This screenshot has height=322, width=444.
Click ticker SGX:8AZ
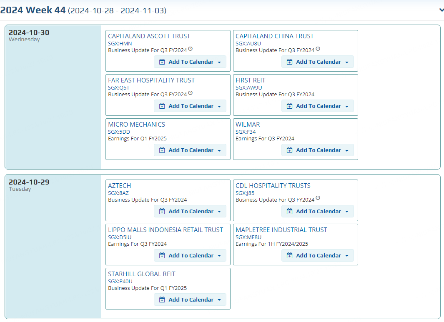point(118,193)
